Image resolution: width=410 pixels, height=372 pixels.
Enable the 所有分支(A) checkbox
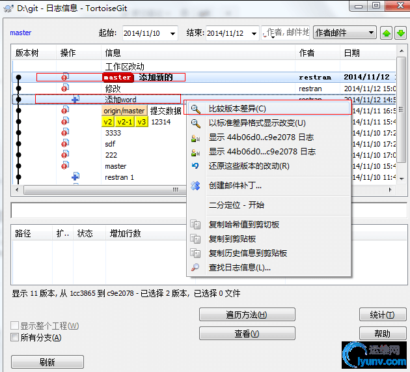click(x=14, y=337)
